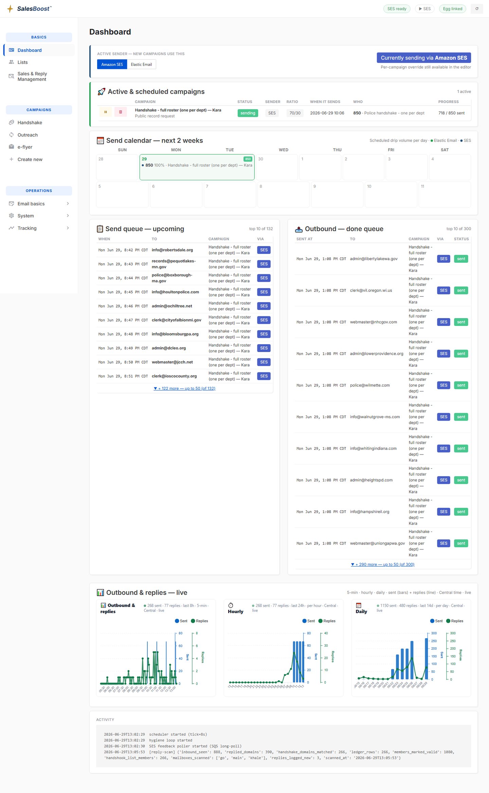This screenshot has height=793, width=489.
Task: Toggle Sent series in Hourly chart legend
Action: (309, 621)
